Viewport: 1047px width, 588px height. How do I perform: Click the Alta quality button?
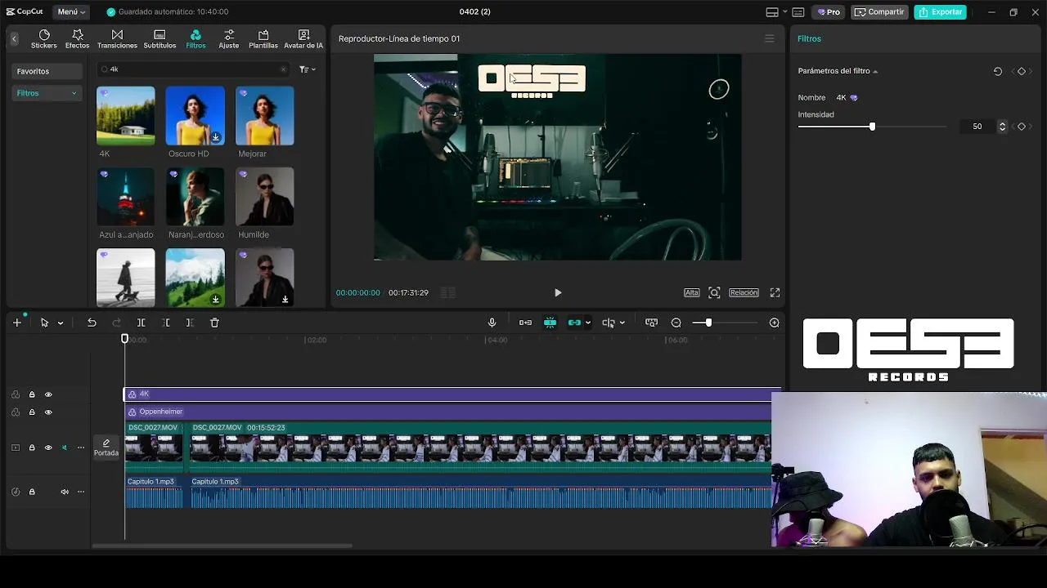[x=692, y=292]
